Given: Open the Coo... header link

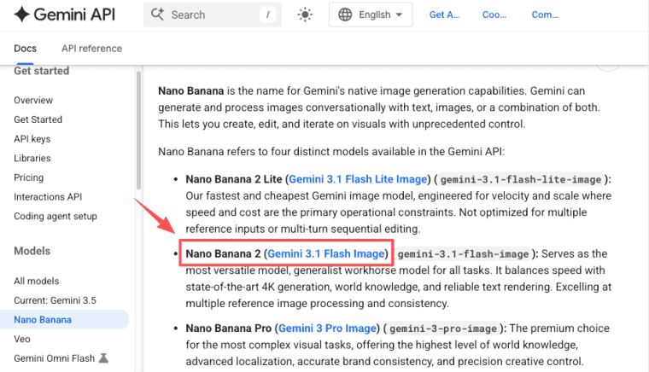Looking at the screenshot, I should click(x=494, y=15).
